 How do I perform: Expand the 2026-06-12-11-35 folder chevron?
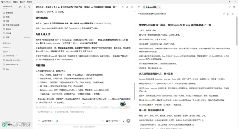click(x=23, y=60)
